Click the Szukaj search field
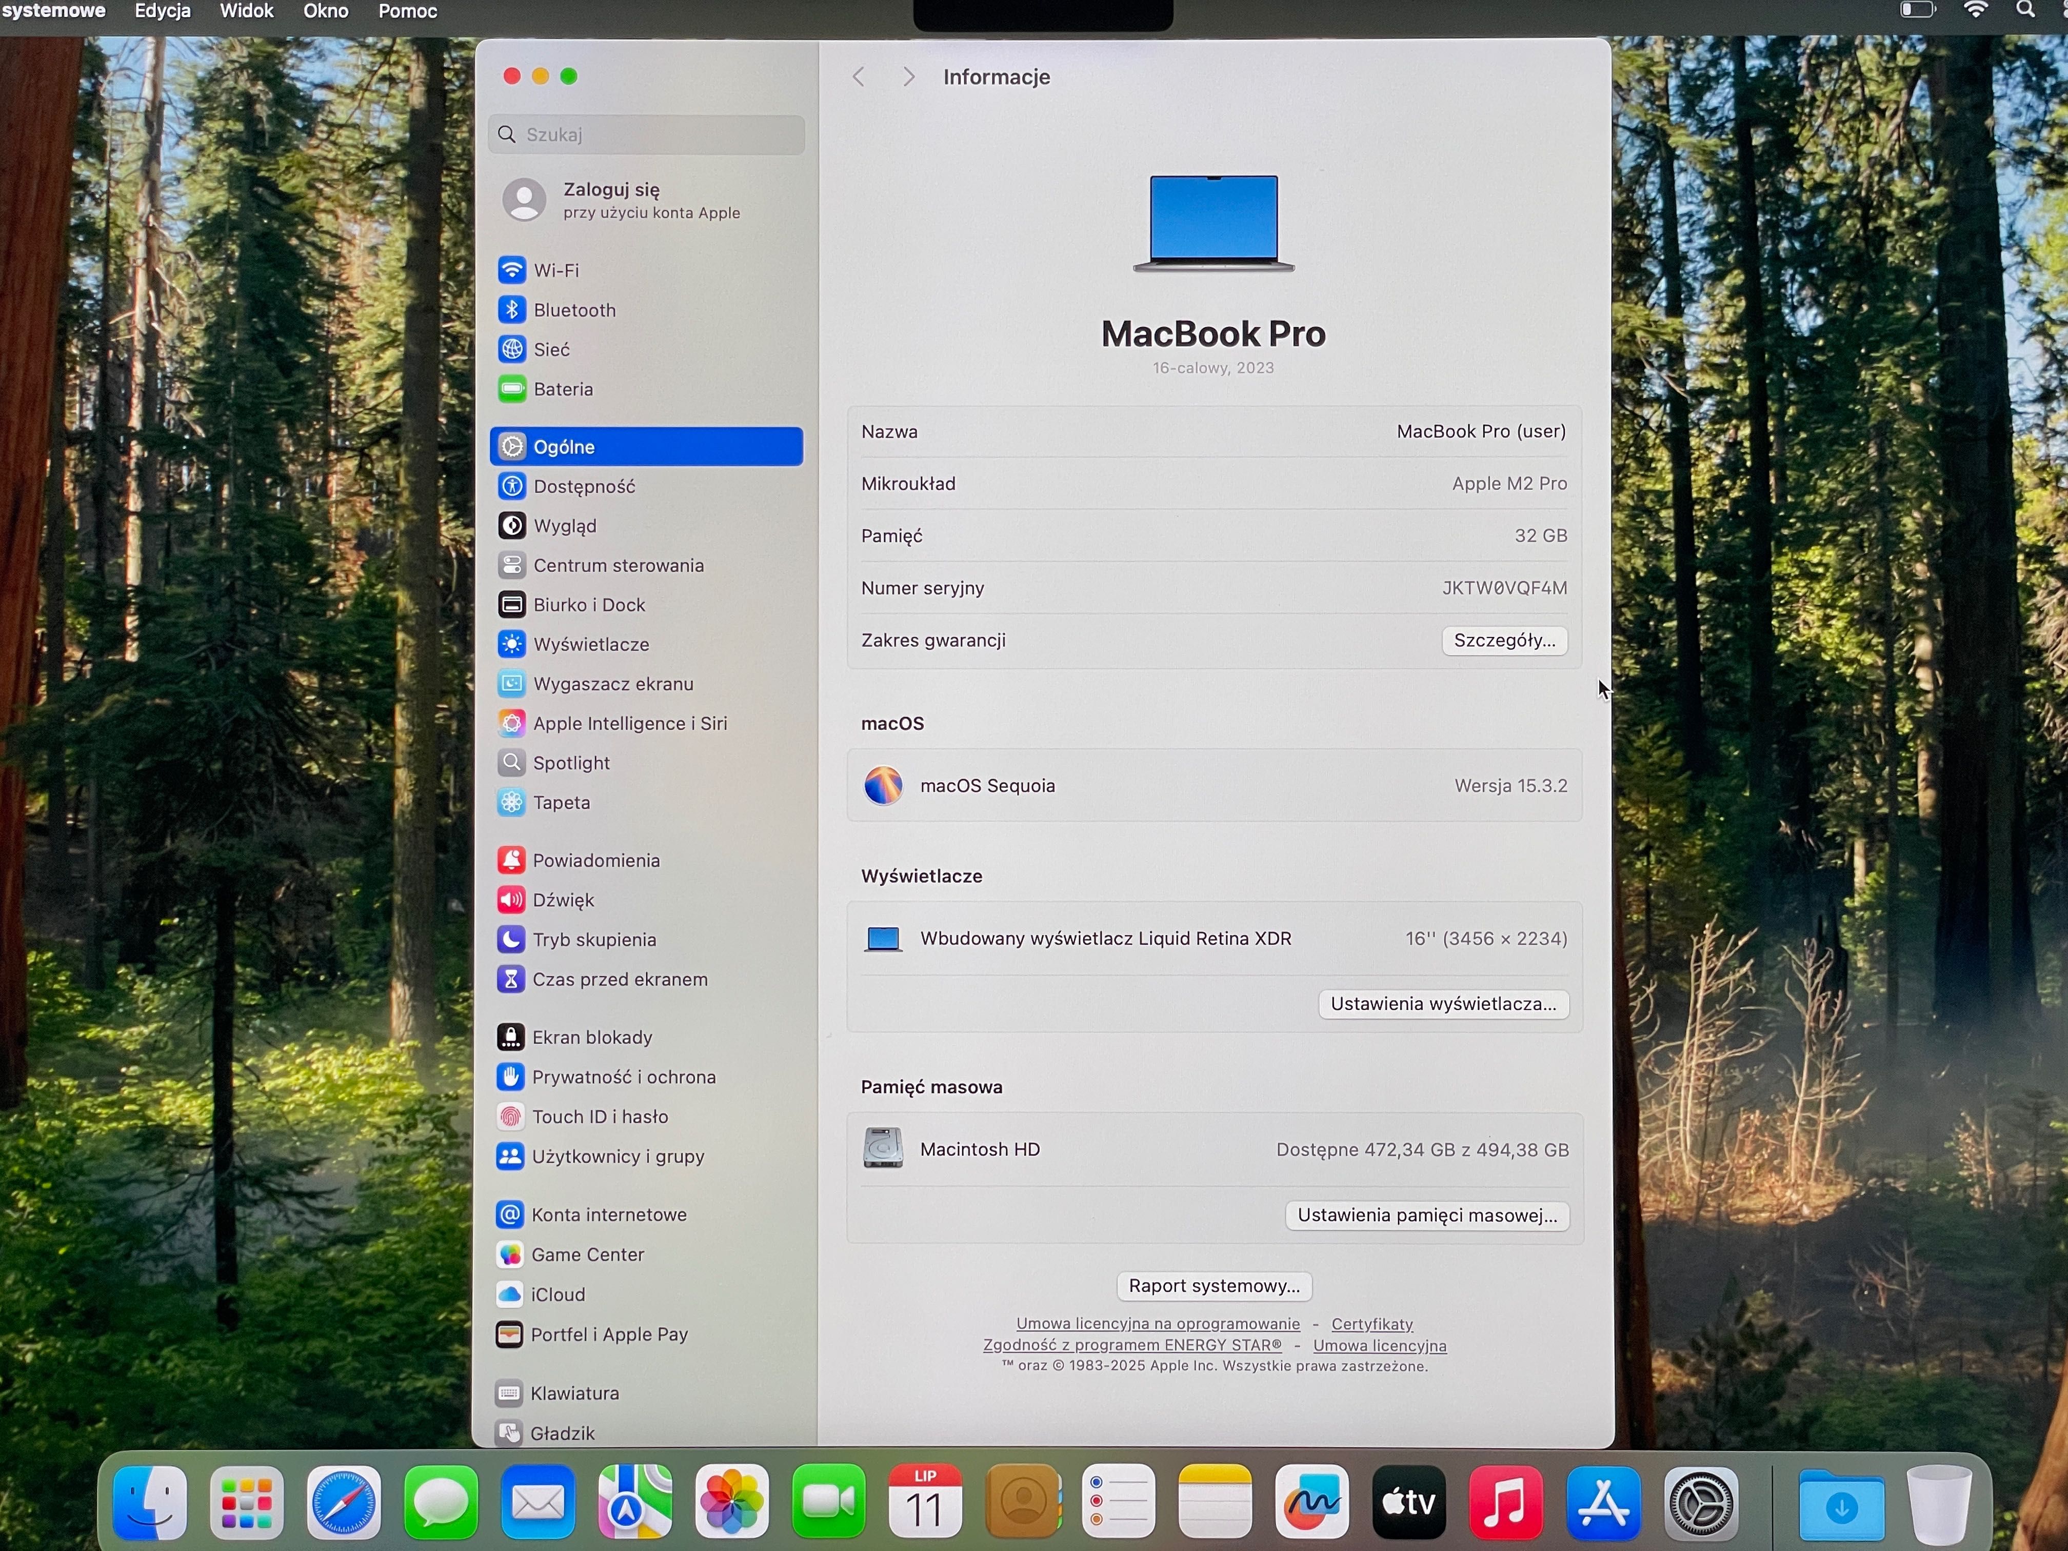The height and width of the screenshot is (1551, 2068). (x=646, y=134)
